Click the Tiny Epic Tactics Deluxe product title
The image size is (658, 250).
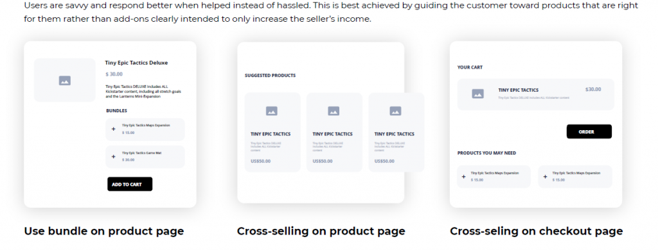[136, 63]
